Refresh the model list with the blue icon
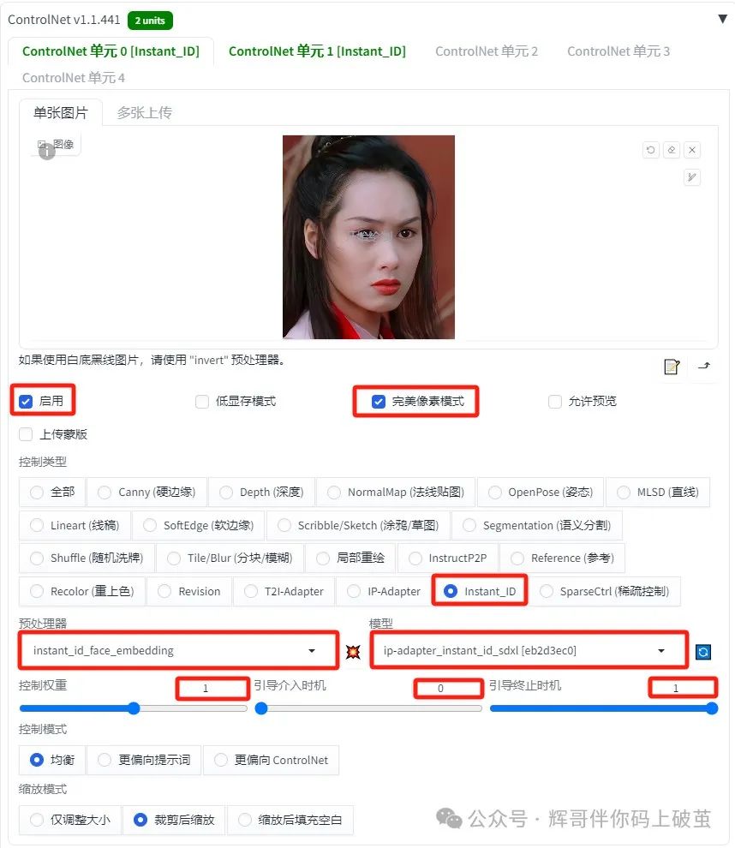 [703, 652]
